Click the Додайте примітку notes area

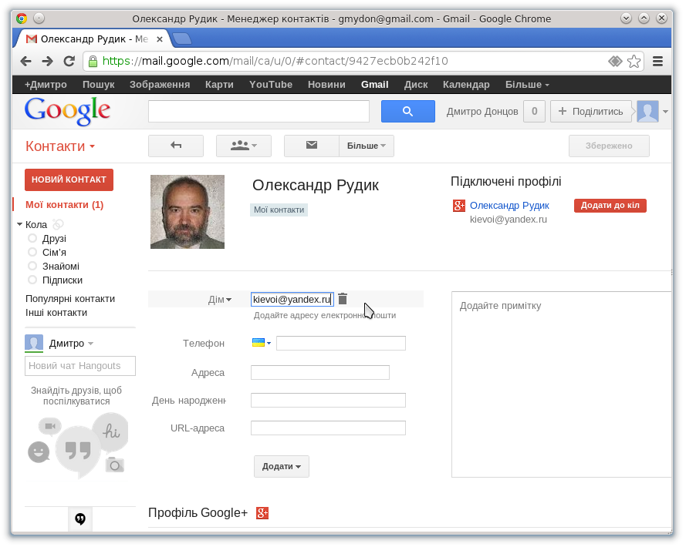tap(561, 384)
